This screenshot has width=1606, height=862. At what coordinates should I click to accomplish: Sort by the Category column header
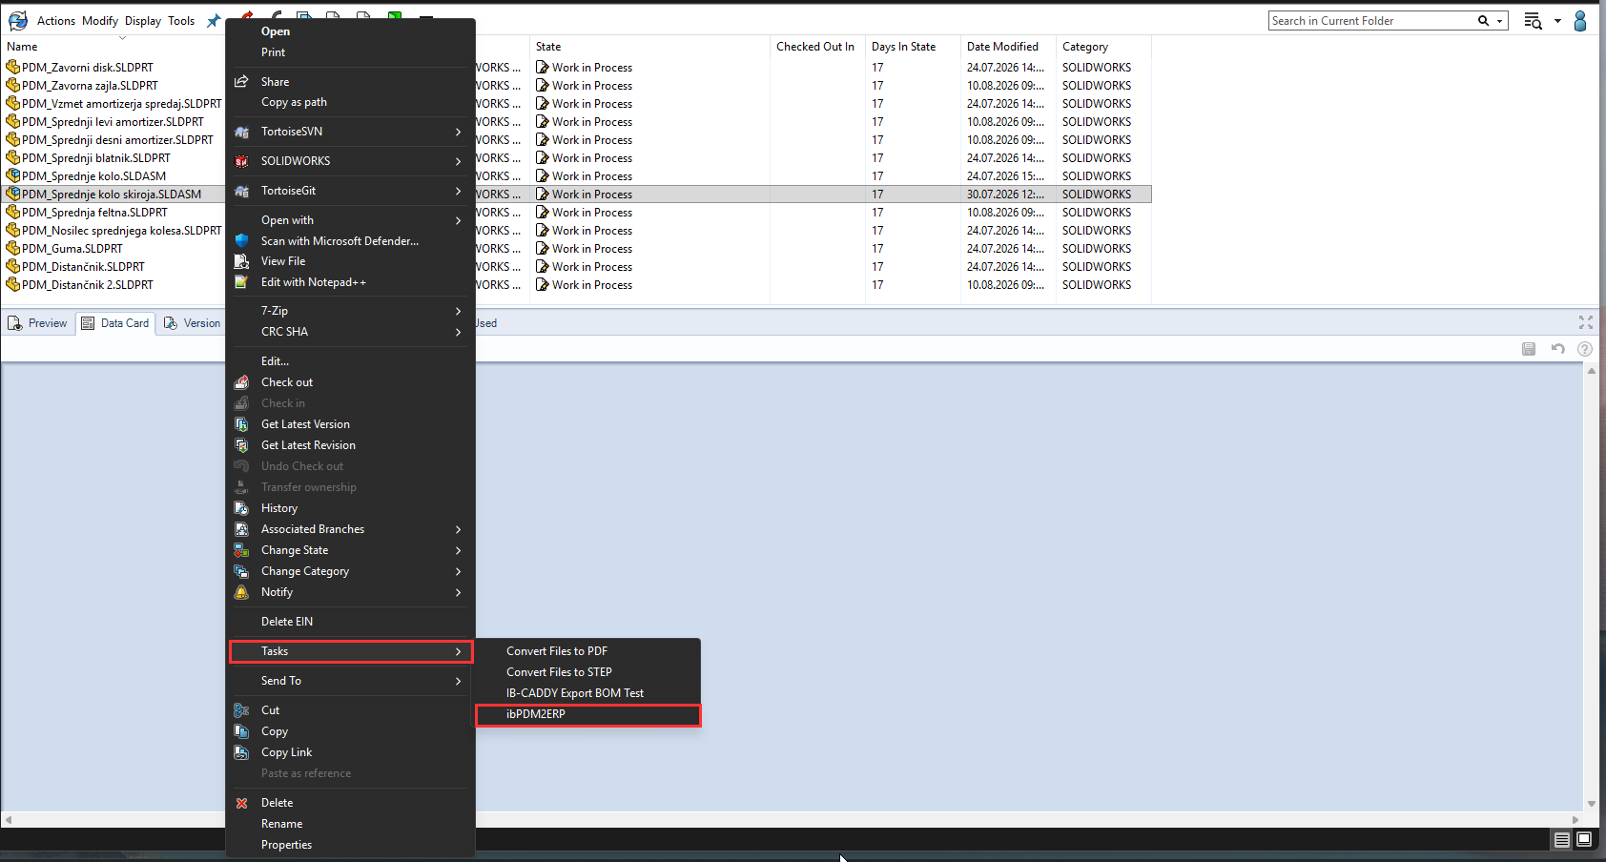1103,47
